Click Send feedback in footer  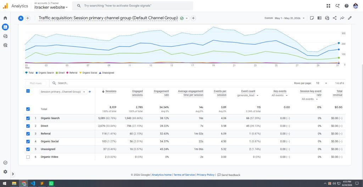tap(229, 175)
